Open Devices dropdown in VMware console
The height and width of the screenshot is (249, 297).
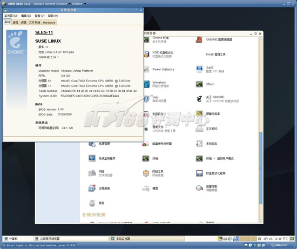point(79,4)
